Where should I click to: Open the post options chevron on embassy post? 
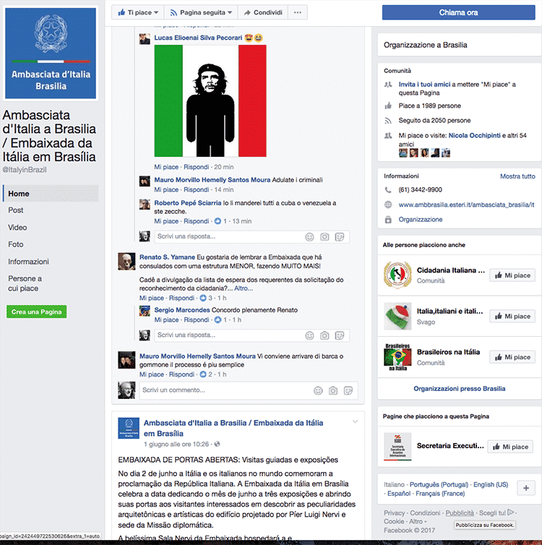(x=355, y=421)
